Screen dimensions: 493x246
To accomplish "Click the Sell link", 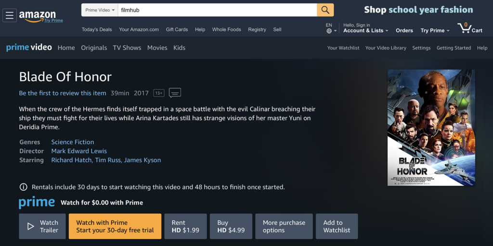I will (x=277, y=29).
